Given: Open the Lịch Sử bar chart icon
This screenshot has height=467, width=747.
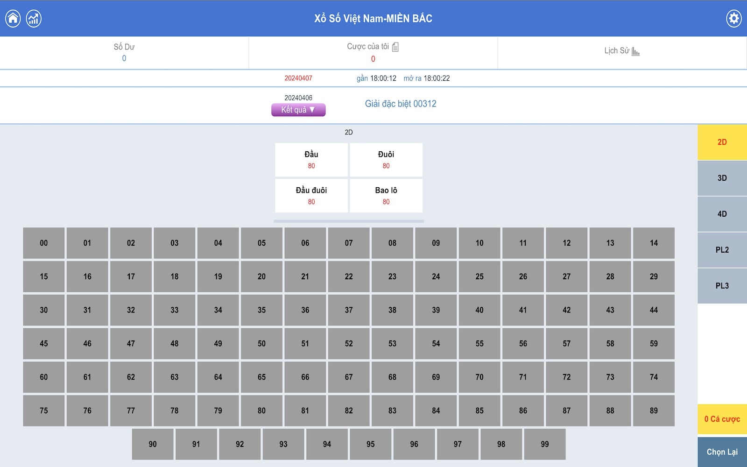Looking at the screenshot, I should pos(635,51).
